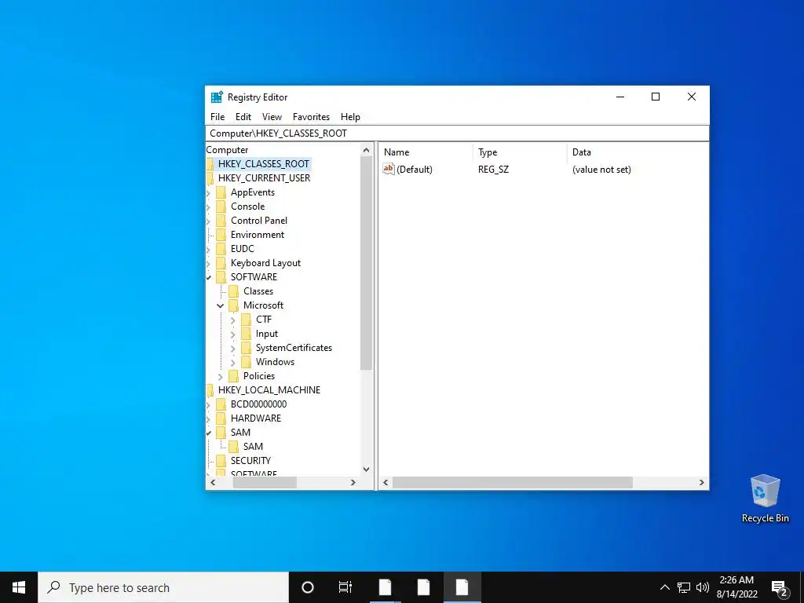Click tree pane scroll down arrow
Screen dimensions: 804x603
tap(366, 470)
